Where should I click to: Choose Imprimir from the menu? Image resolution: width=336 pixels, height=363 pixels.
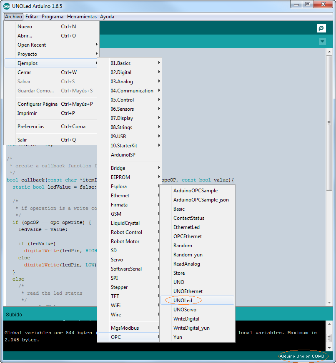point(51,113)
